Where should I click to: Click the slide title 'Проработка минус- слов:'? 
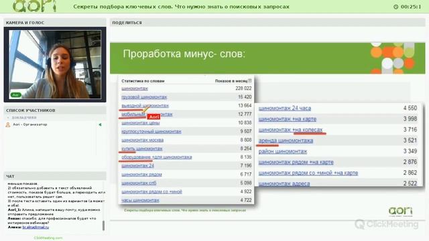[x=184, y=54]
